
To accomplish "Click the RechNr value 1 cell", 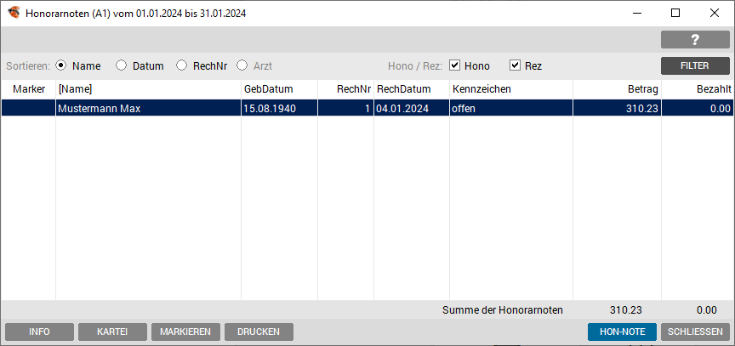I will [x=346, y=109].
